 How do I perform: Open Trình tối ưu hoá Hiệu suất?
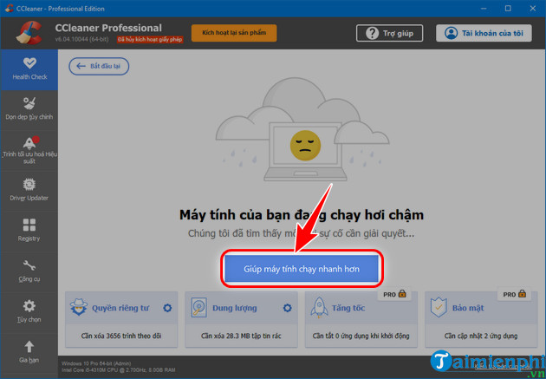coord(29,150)
